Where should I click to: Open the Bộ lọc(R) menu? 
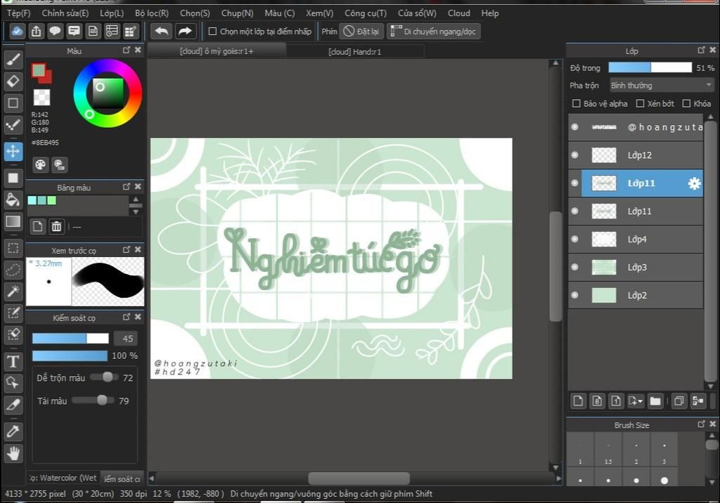[152, 13]
